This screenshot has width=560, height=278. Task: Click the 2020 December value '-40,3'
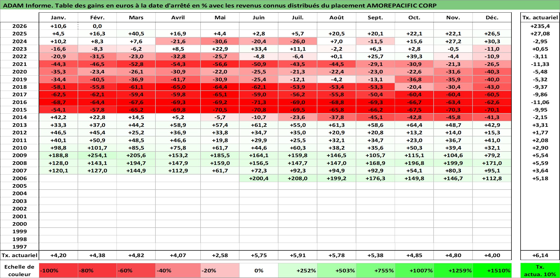[x=492, y=72]
